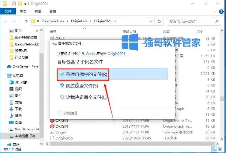Click the search magnifier icon
This screenshot has height=153, width=226.
point(217,21)
